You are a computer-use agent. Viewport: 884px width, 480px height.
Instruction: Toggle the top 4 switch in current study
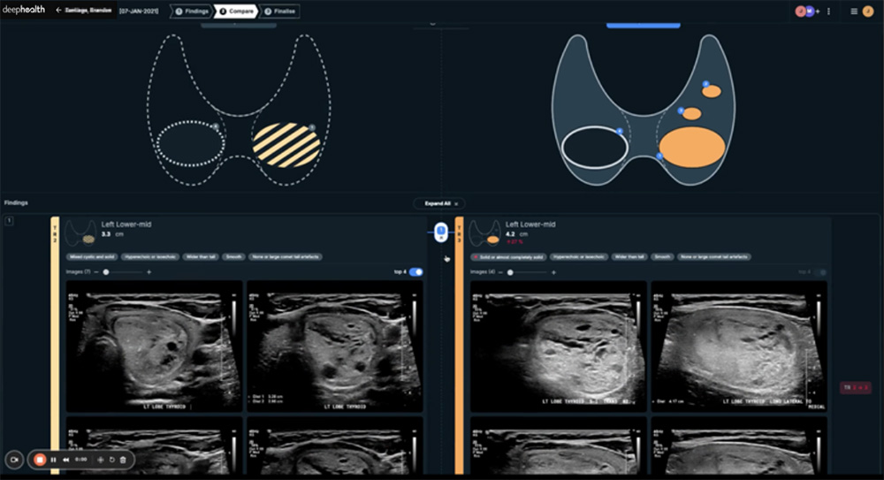[x=821, y=272]
